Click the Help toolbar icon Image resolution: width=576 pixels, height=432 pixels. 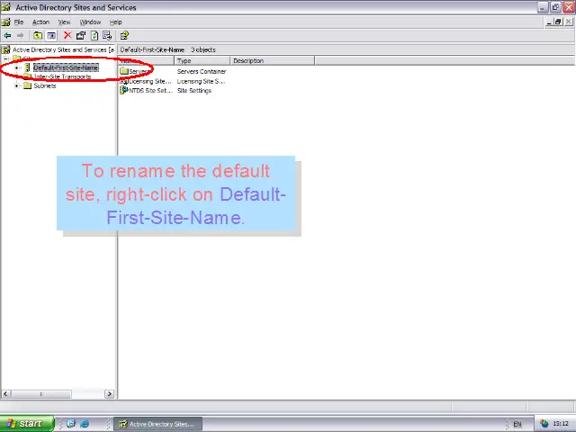(124, 36)
